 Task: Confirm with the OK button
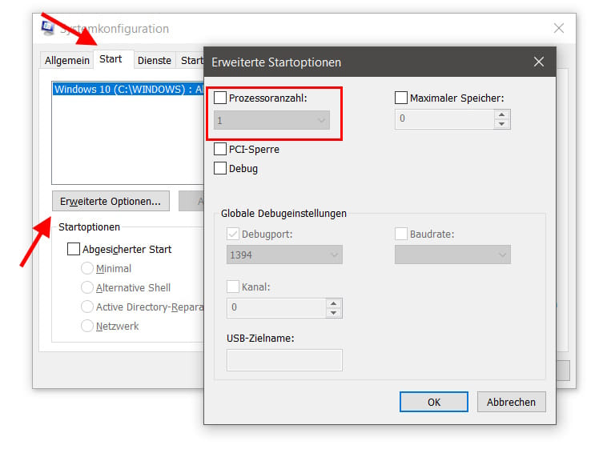pyautogui.click(x=434, y=402)
